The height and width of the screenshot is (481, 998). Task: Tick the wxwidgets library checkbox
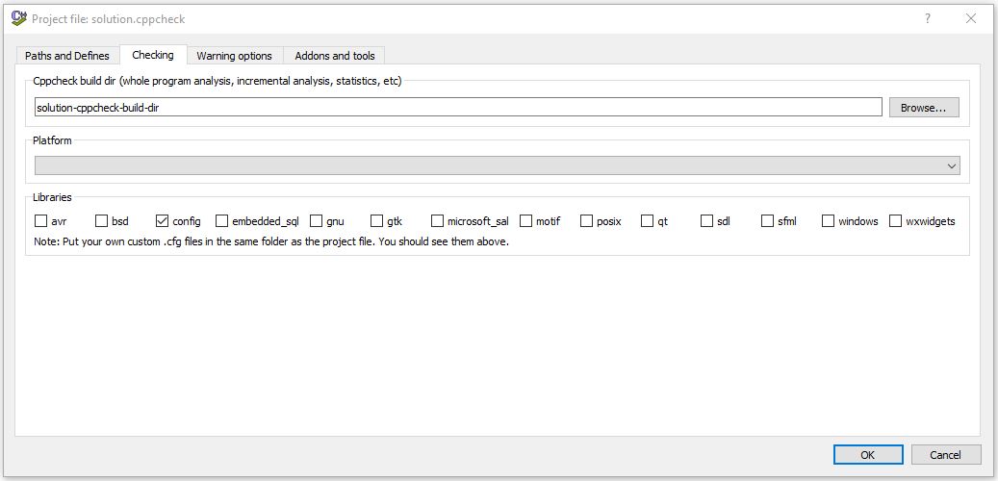pos(896,220)
